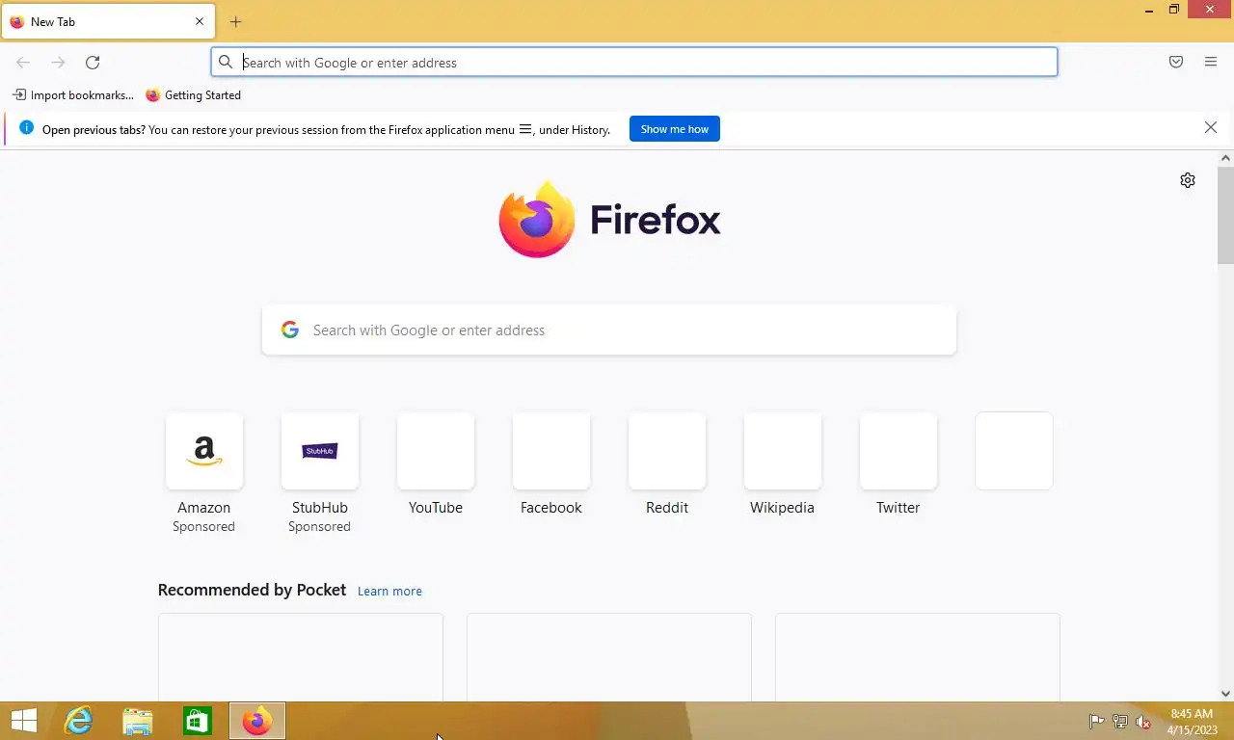Image resolution: width=1234 pixels, height=740 pixels.
Task: Launch Internet Explorer from taskbar
Action: [x=78, y=721]
